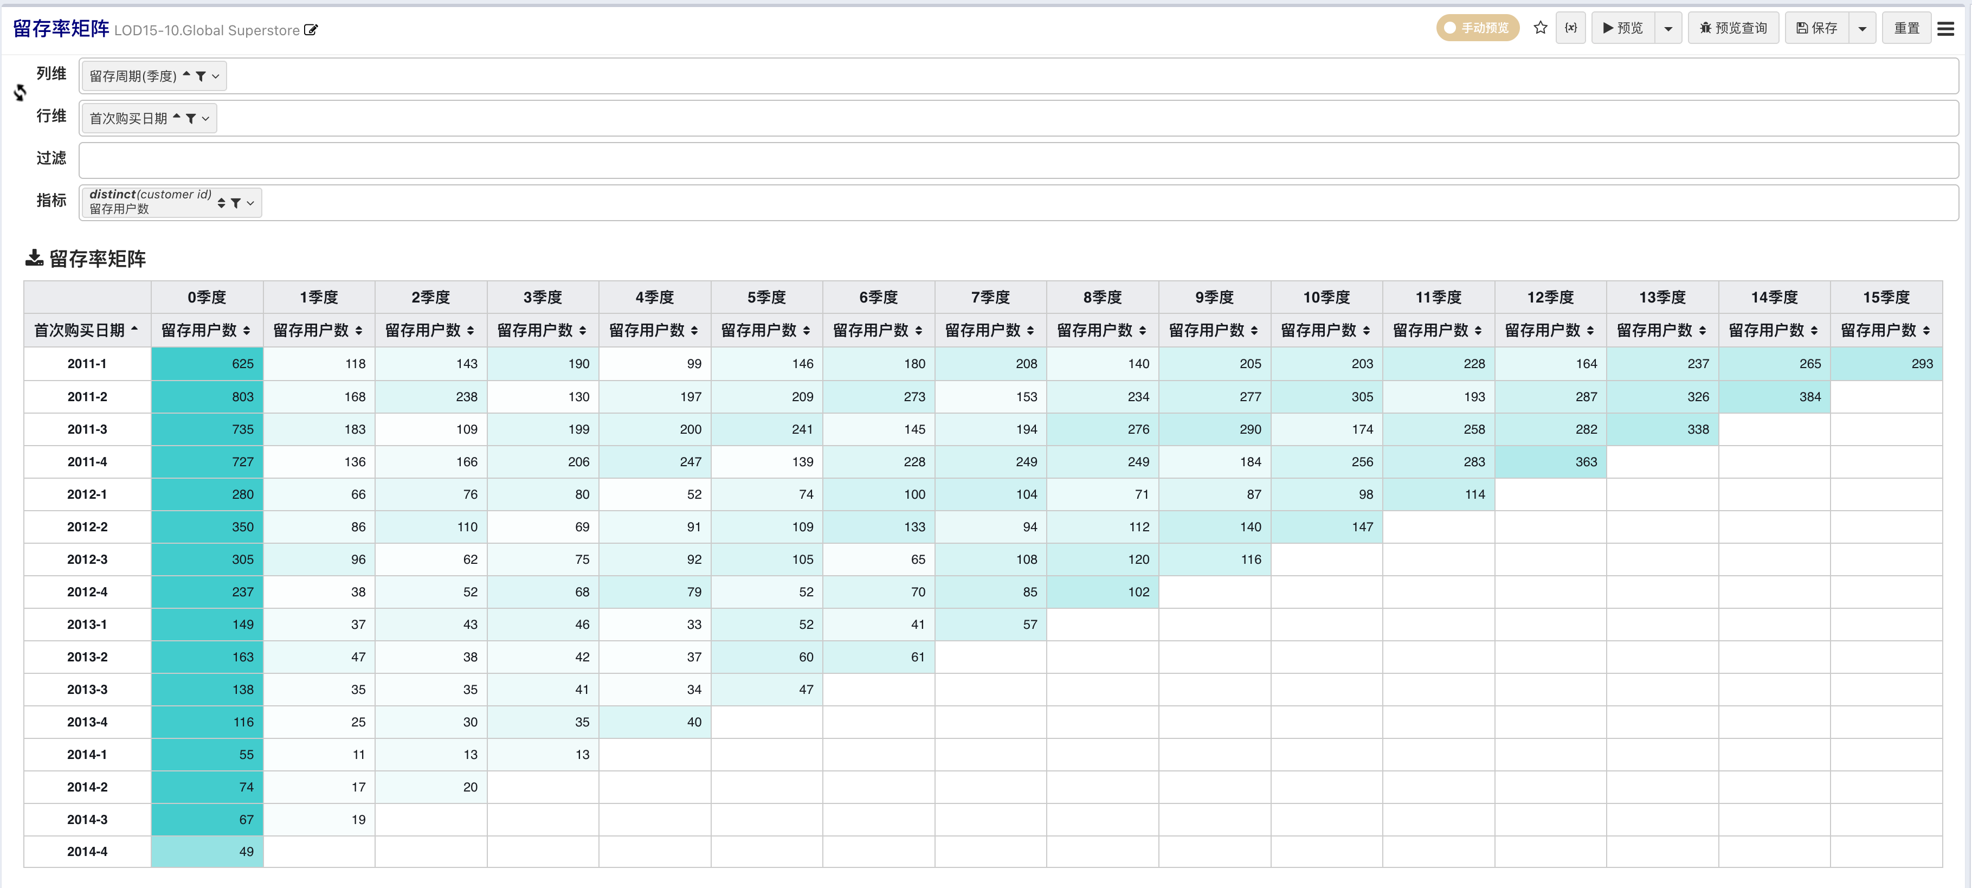Click the LOD15-10.Global Superstore dataset name

pyautogui.click(x=207, y=30)
